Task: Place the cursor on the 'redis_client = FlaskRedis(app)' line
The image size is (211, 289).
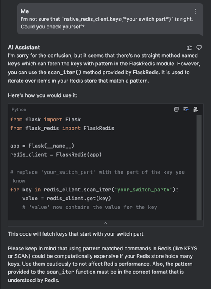Action: pos(56,154)
